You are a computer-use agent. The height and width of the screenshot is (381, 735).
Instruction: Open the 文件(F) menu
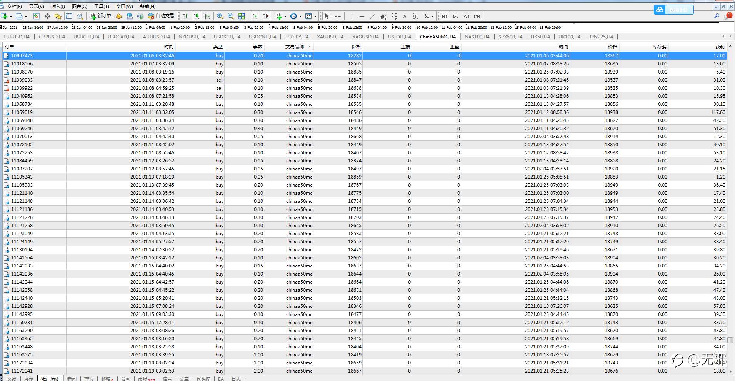click(x=14, y=6)
